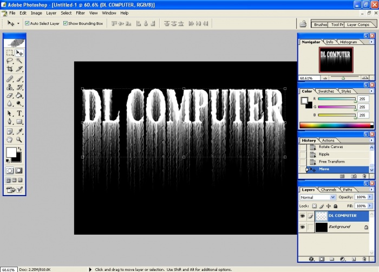This screenshot has width=379, height=272.
Task: Select the Paint Bucket tool
Action: point(19,95)
